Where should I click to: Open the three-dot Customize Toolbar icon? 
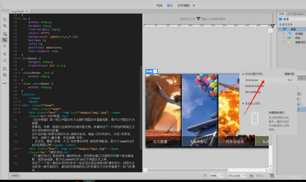(x=5, y=83)
